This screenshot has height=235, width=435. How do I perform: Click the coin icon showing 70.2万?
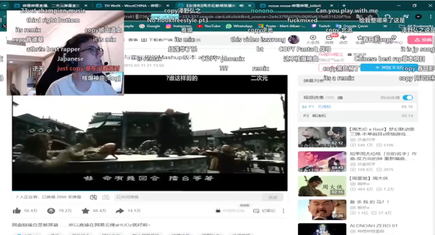(51, 211)
